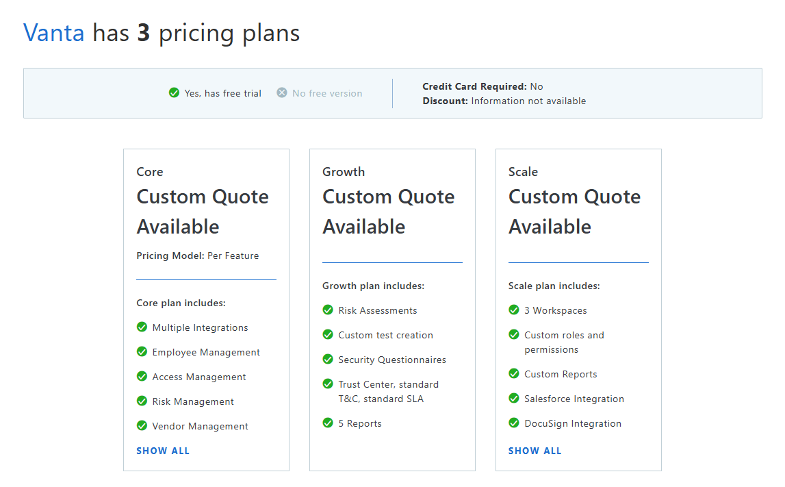Click the 'Risk Management' feature text

coord(193,401)
